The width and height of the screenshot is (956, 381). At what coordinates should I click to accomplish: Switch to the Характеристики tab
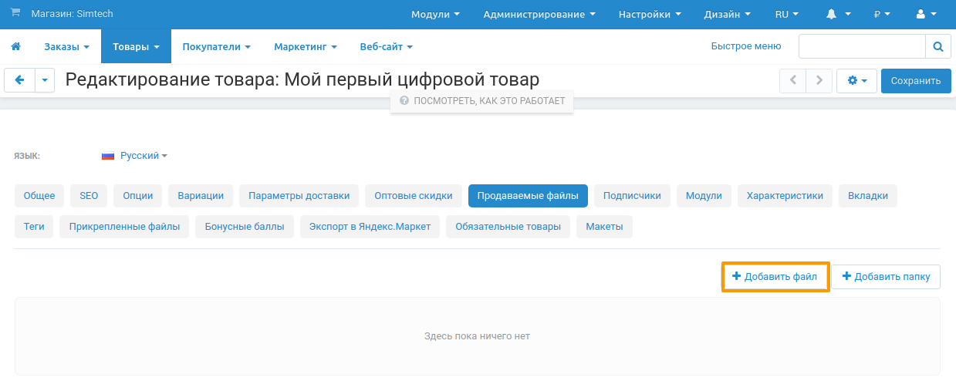784,196
